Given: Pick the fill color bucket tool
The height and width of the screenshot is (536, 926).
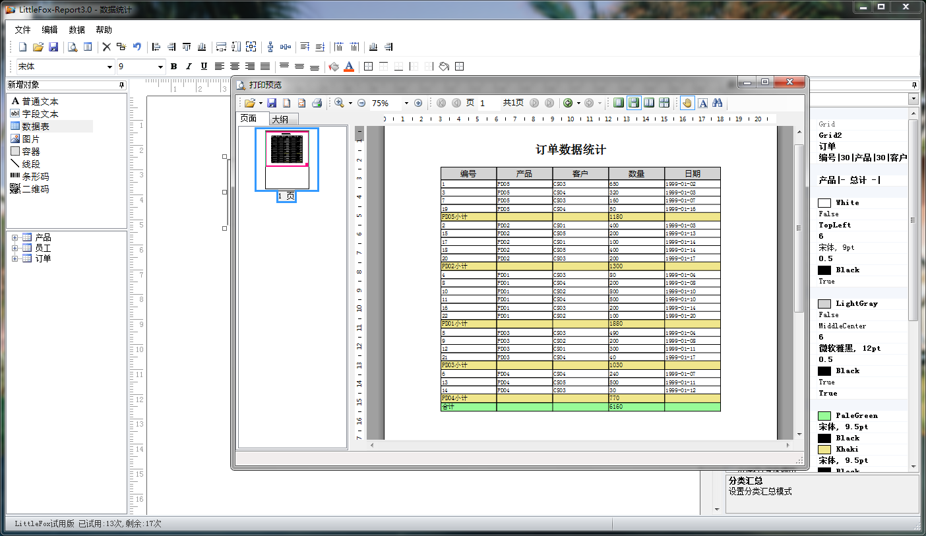Looking at the screenshot, I should point(334,66).
